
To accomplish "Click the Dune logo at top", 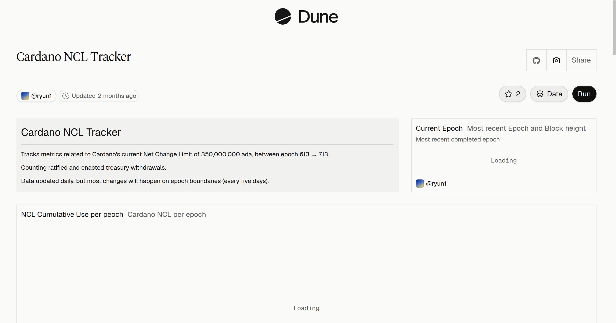I will pos(306,16).
